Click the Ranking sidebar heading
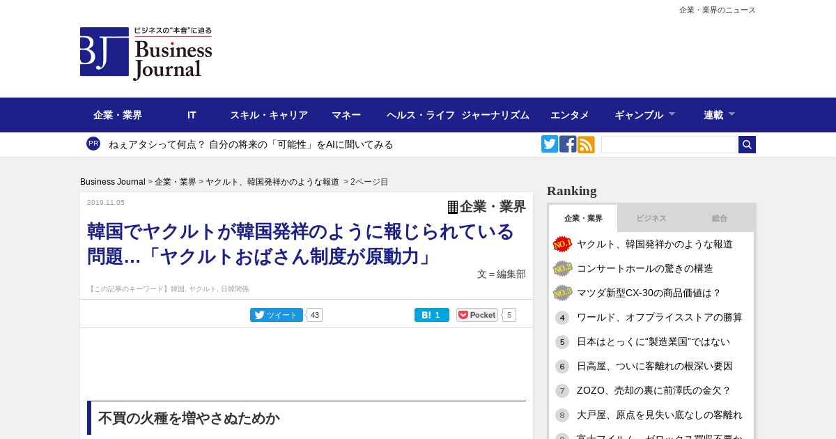This screenshot has width=836, height=439. [572, 191]
